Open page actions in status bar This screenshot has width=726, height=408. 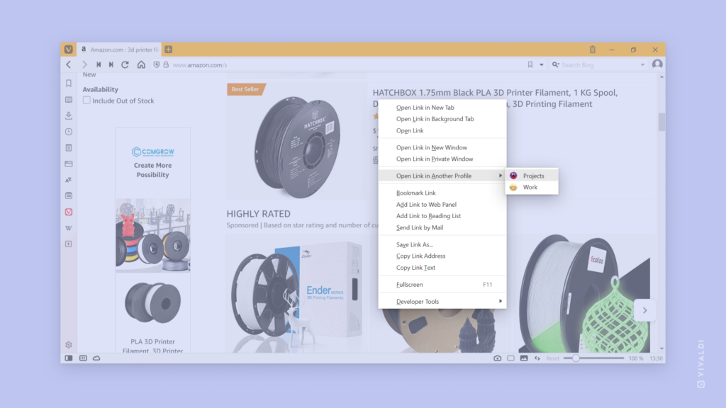point(537,358)
